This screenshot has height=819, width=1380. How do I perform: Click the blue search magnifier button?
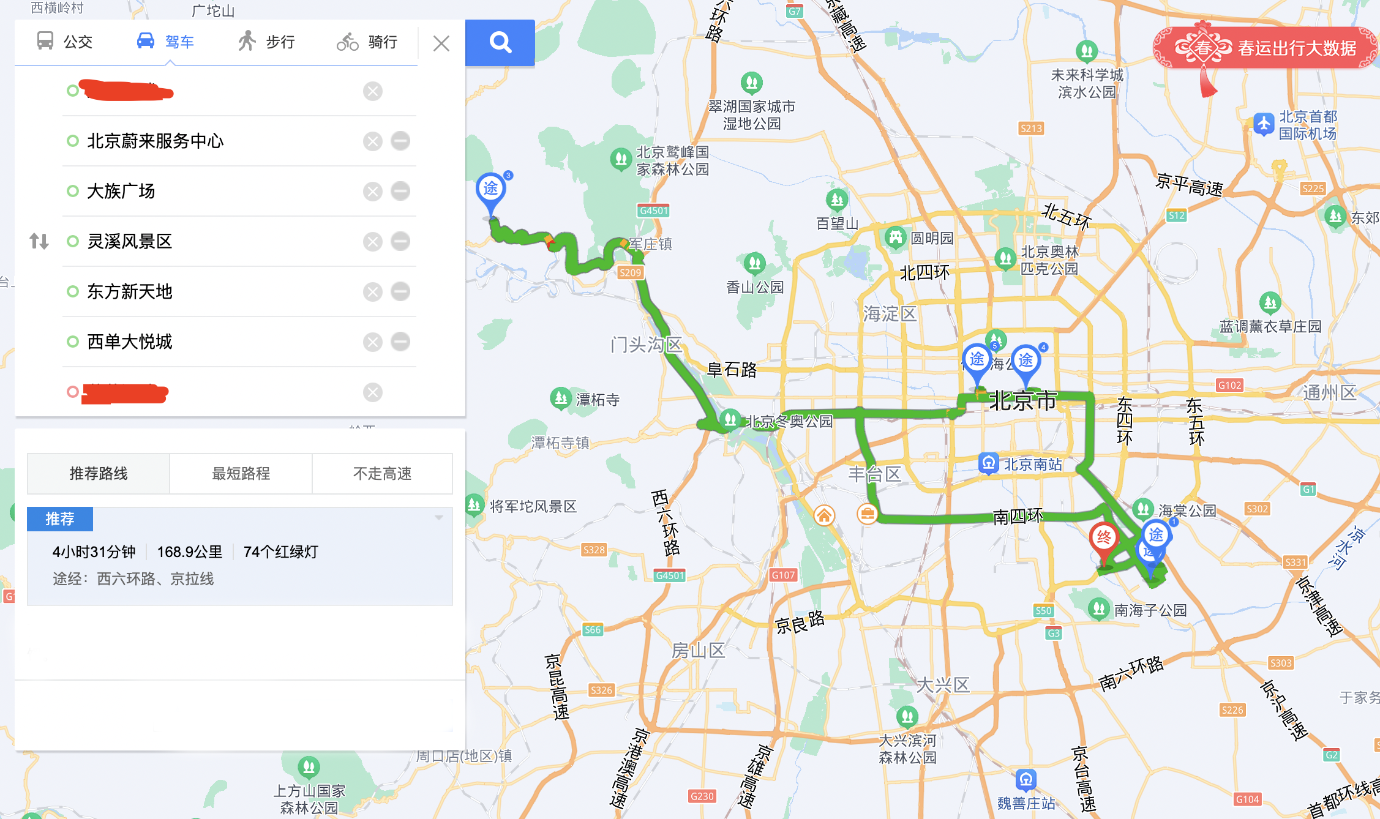[500, 42]
